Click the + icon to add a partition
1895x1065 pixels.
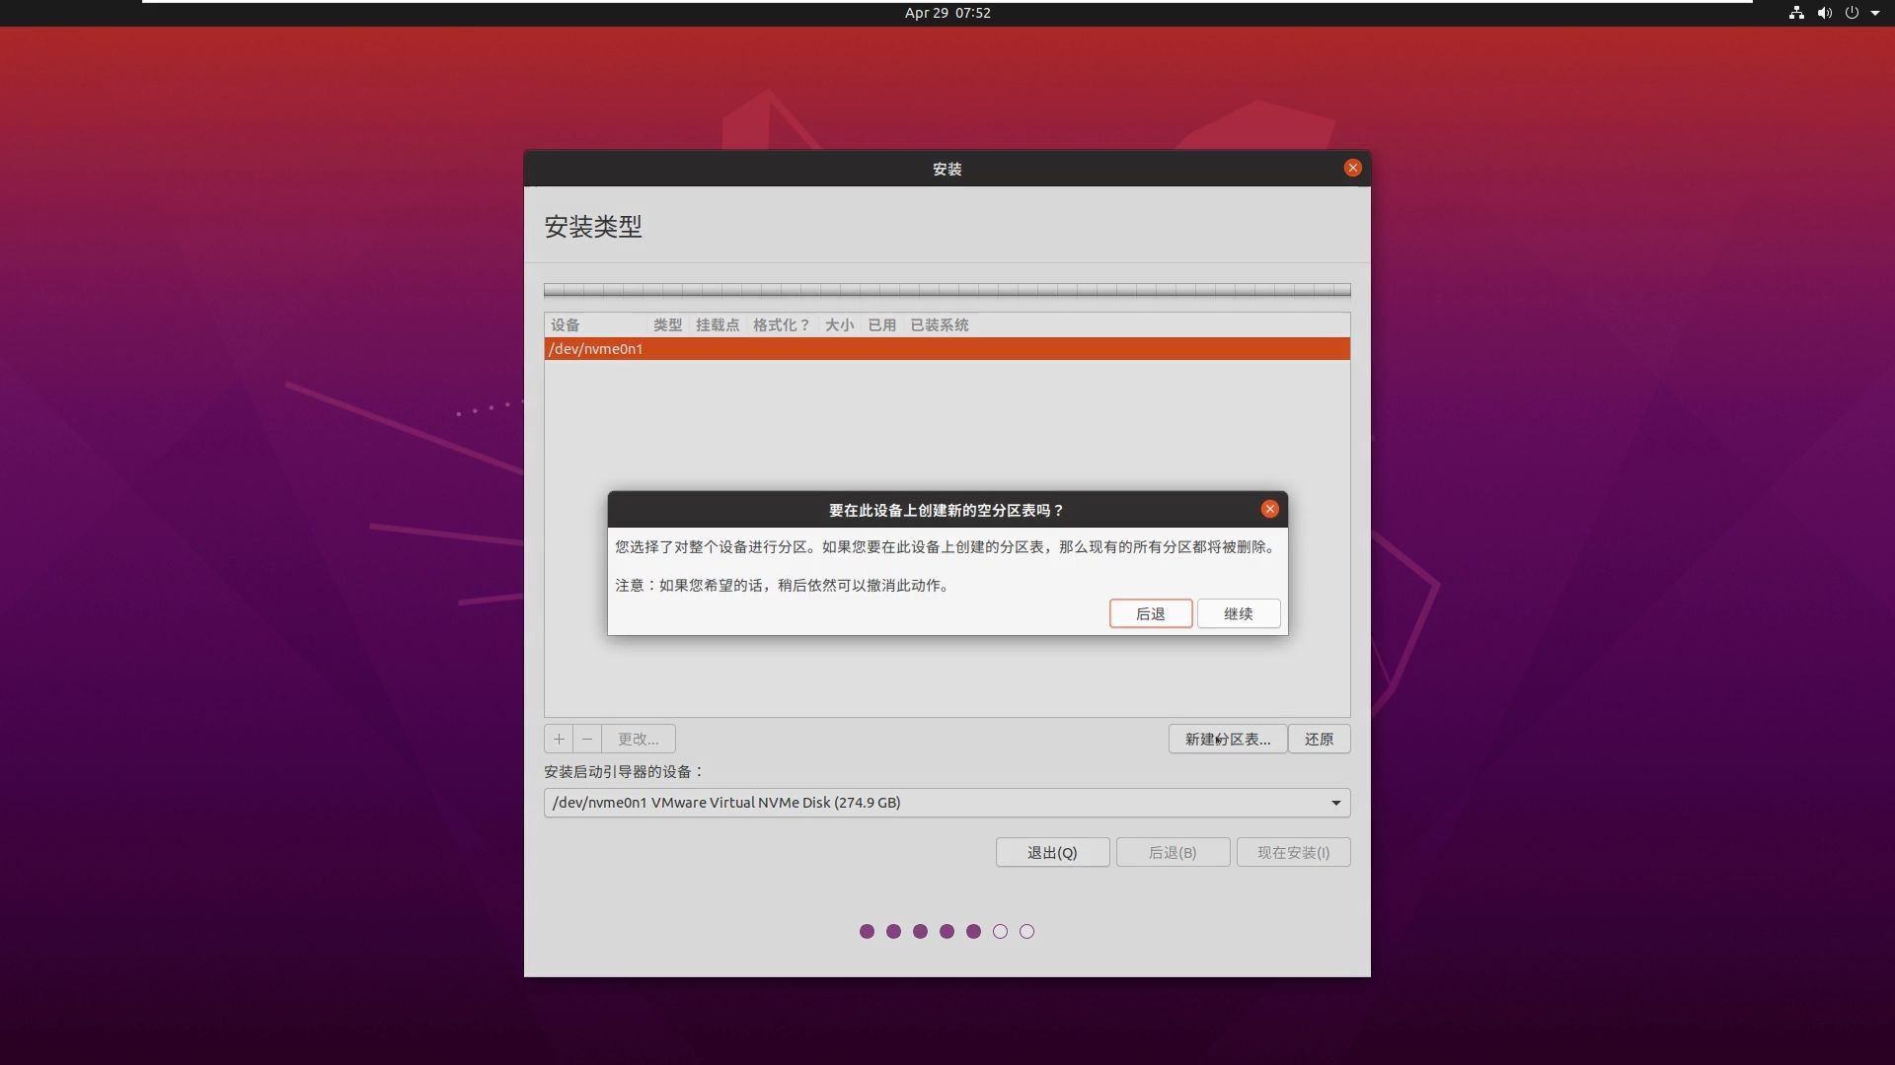point(558,739)
